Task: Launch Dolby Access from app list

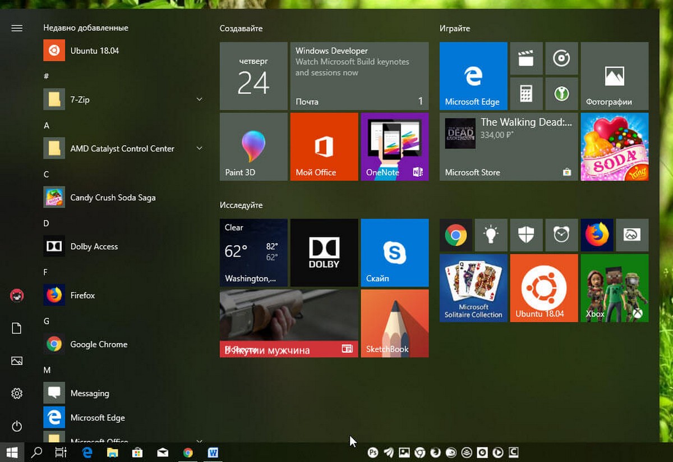Action: [x=123, y=246]
